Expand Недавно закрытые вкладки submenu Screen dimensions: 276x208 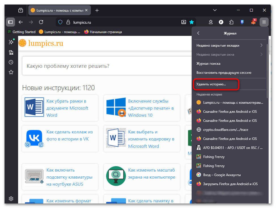[x=230, y=45]
